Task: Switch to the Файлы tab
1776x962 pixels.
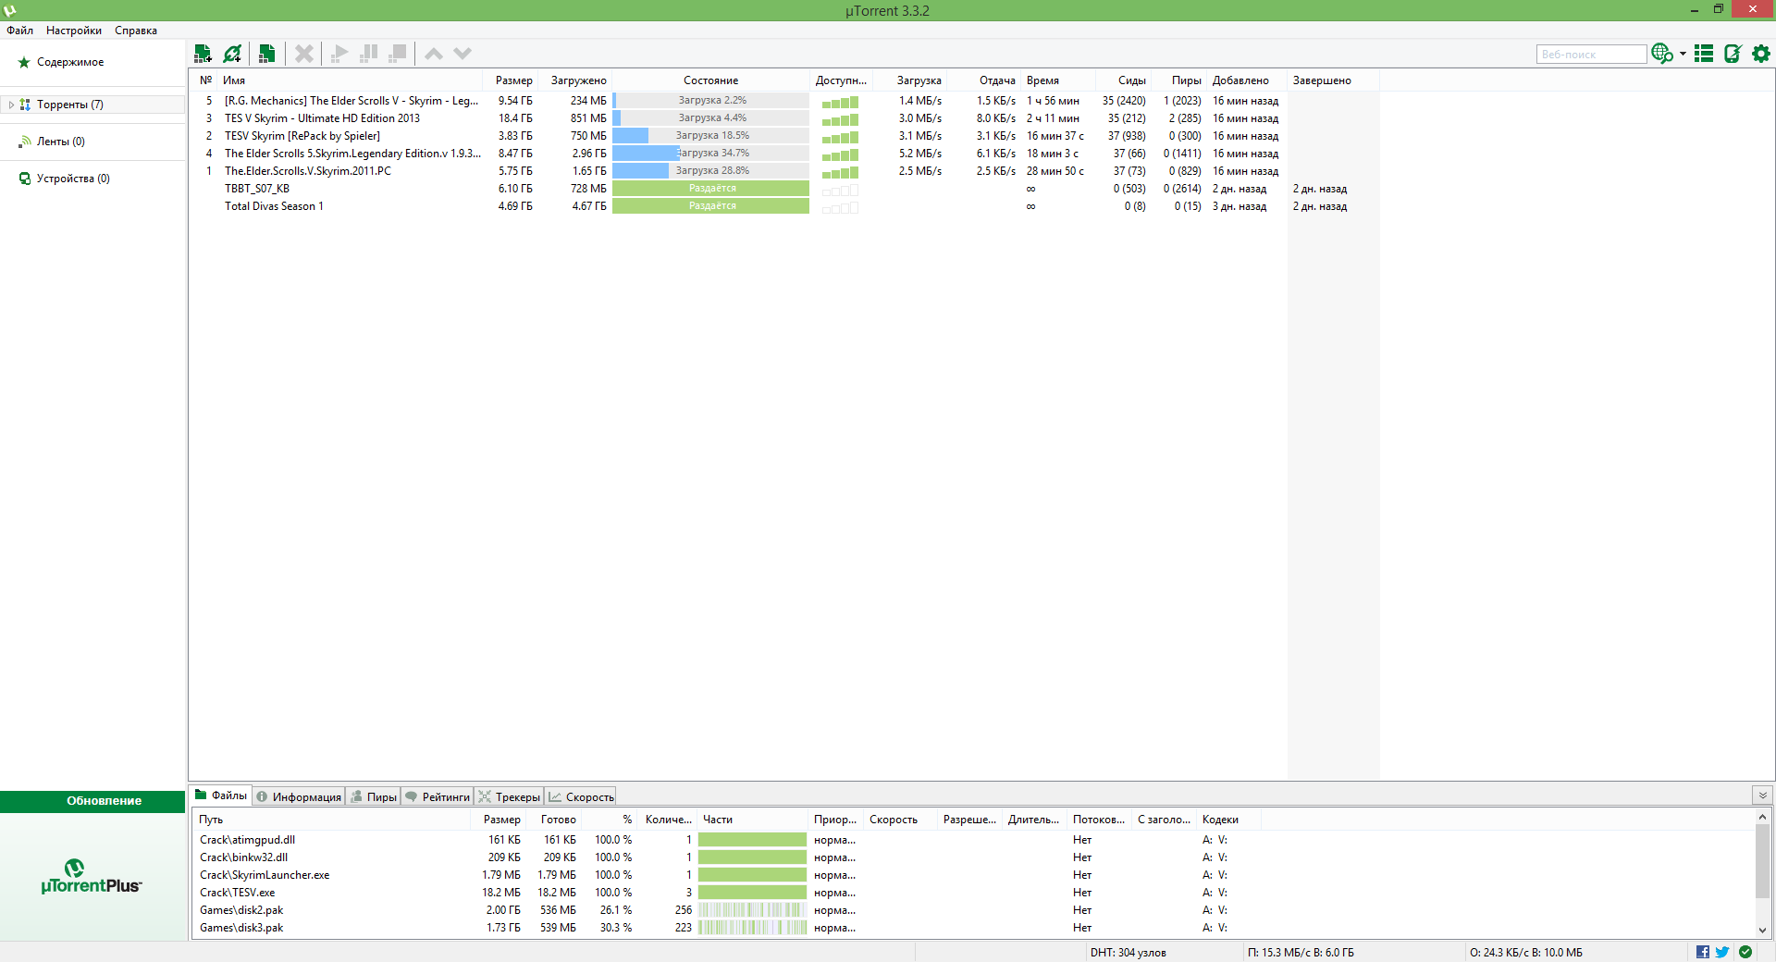Action: pyautogui.click(x=221, y=795)
